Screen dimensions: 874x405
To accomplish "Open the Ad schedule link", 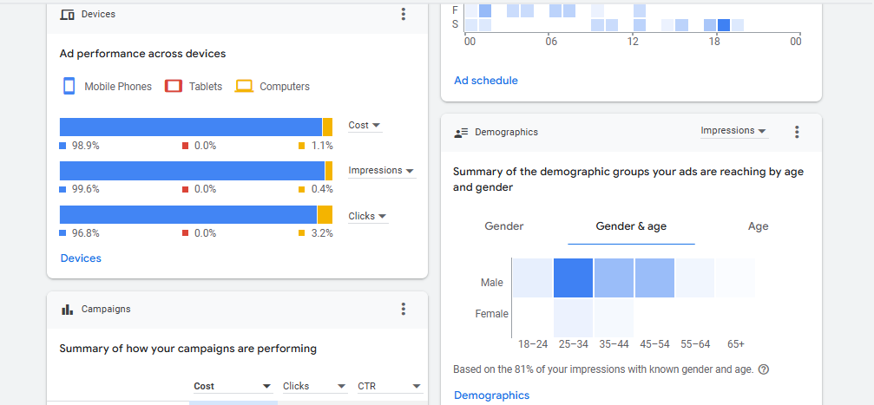I will point(486,81).
